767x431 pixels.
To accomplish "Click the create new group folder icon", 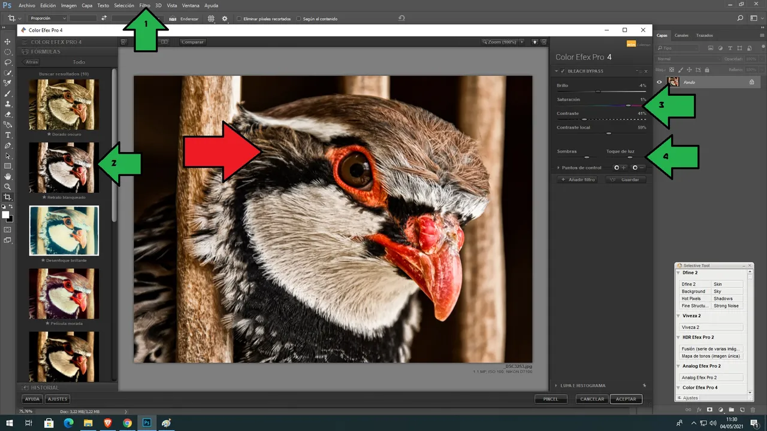I will tap(732, 409).
